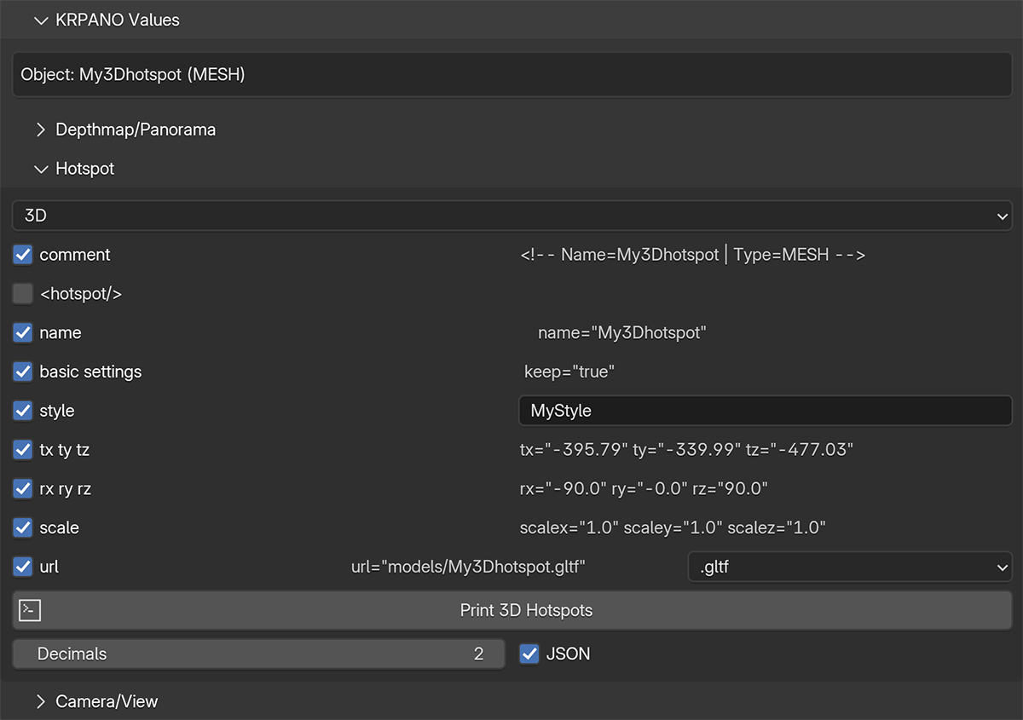Collapse the Hotspot section

tap(40, 169)
